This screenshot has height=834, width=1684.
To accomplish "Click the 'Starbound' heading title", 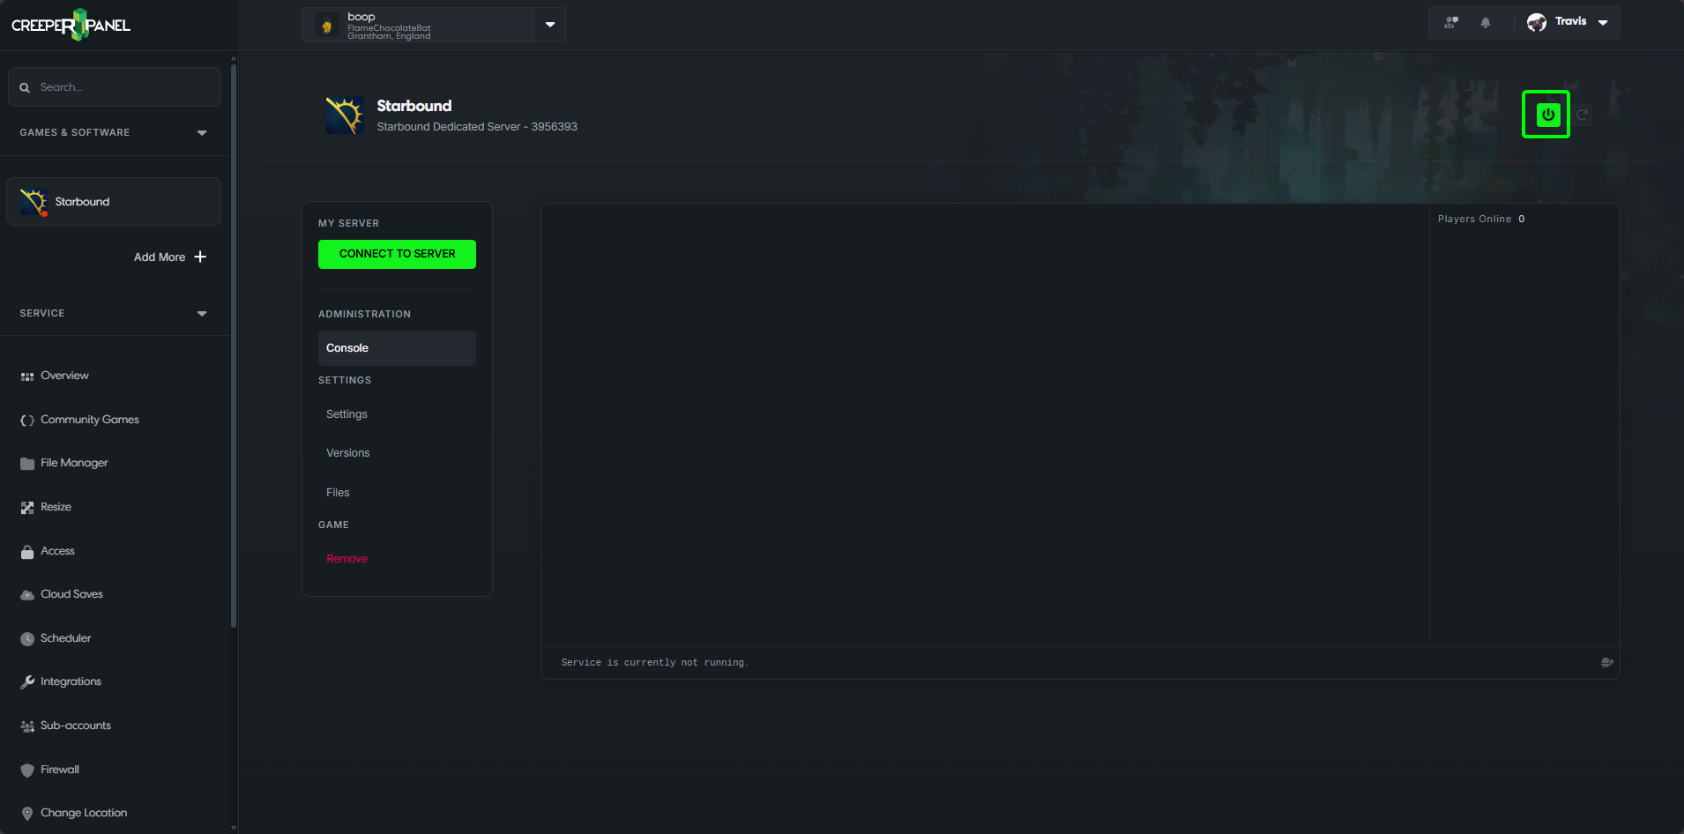I will coord(414,106).
